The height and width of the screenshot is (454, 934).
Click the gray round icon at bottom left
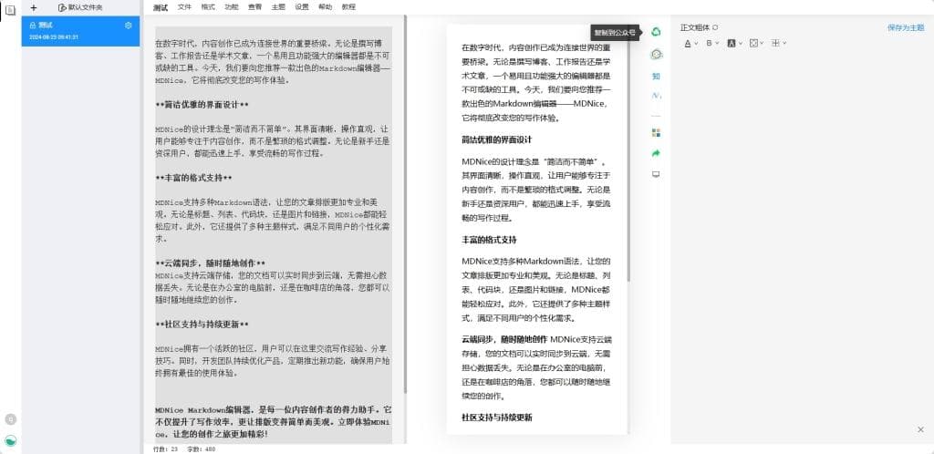10,419
